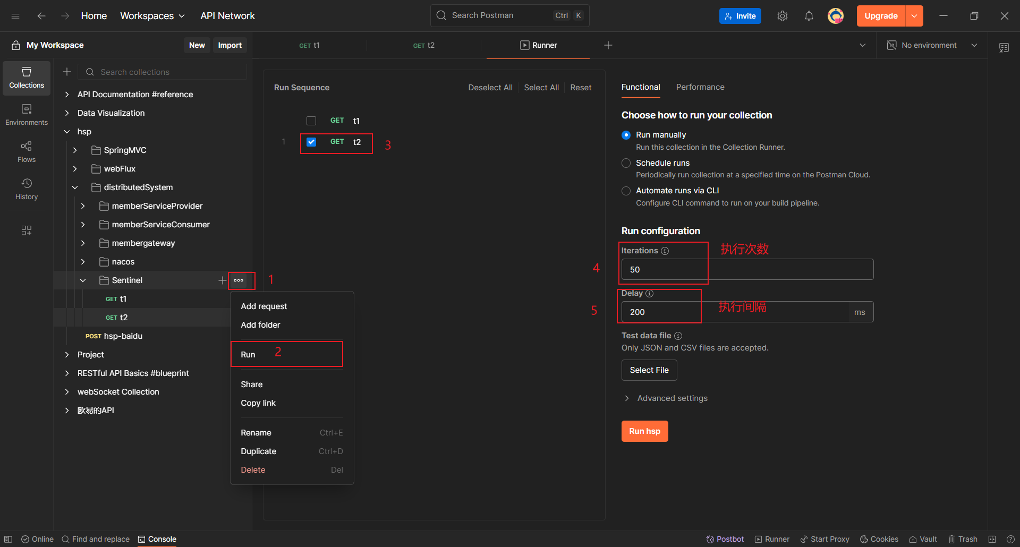This screenshot has width=1020, height=547.
Task: Open the Flows sidebar icon
Action: pyautogui.click(x=27, y=152)
